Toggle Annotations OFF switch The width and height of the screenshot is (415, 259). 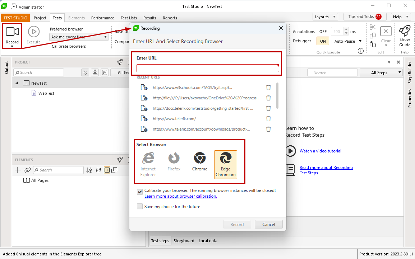click(323, 32)
